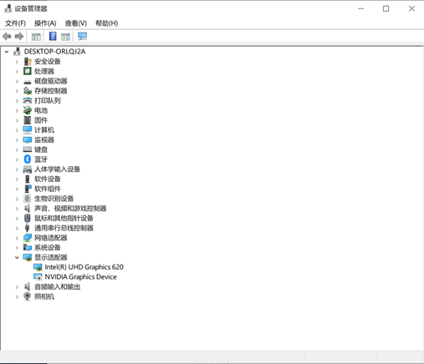Viewport: 424px width, 364px height.
Task: Select the Bluetooth (蓝牙) icon
Action: pyautogui.click(x=28, y=159)
